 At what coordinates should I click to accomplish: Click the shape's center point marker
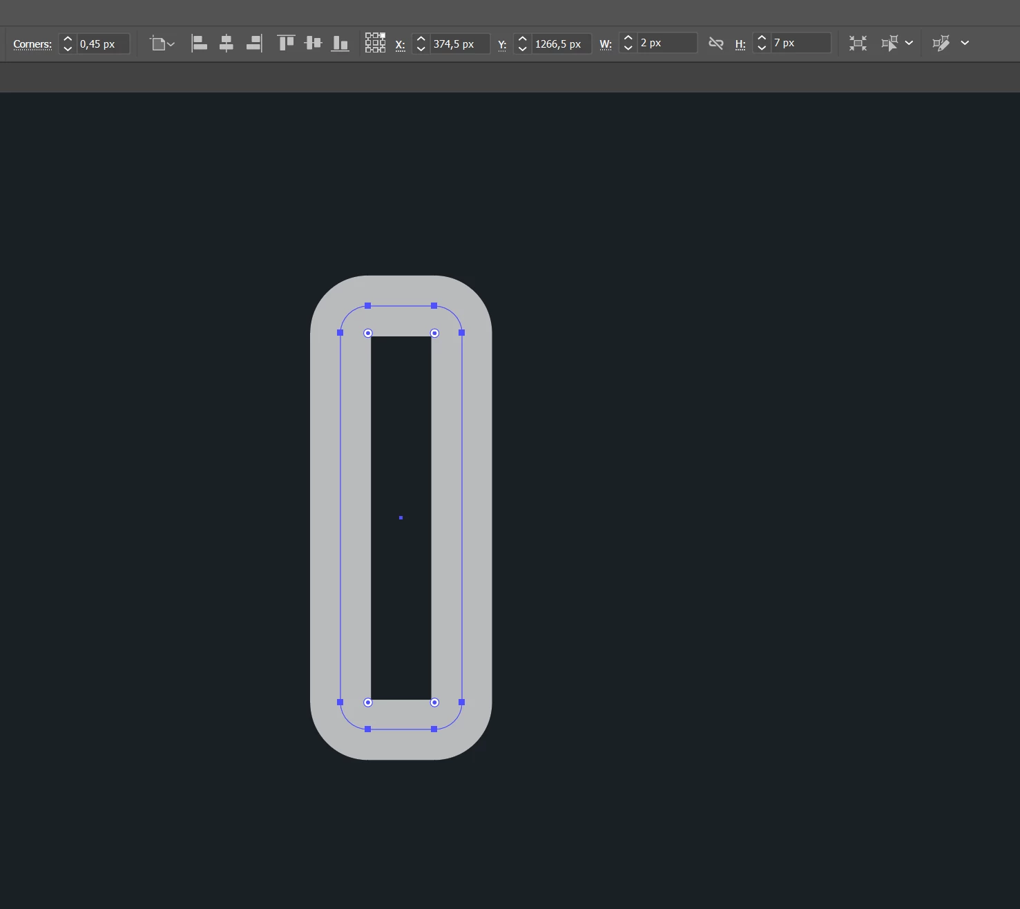tap(401, 517)
